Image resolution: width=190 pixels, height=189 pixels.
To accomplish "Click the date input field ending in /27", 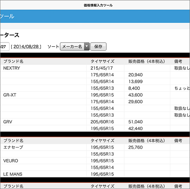I will 5,47.
